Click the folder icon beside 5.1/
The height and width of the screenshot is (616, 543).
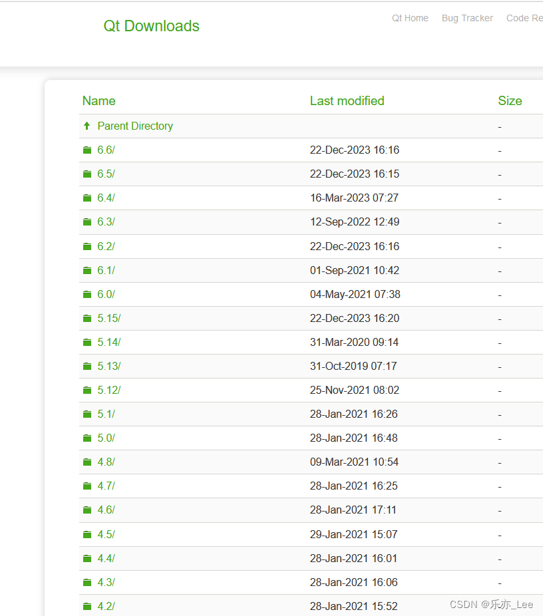point(87,414)
